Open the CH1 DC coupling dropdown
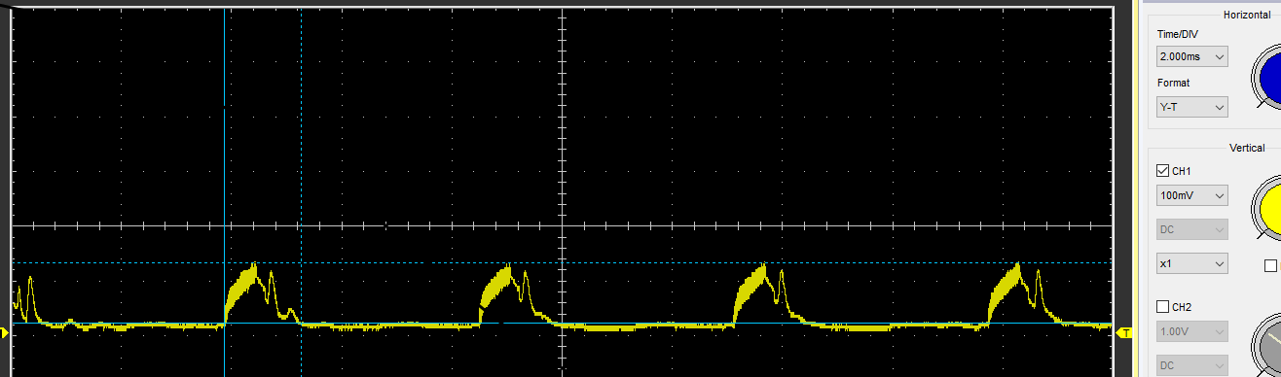The height and width of the screenshot is (377, 1281). pyautogui.click(x=1191, y=229)
